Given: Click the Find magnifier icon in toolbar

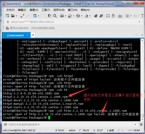Looking at the screenshot, I should pyautogui.click(x=55, y=16).
